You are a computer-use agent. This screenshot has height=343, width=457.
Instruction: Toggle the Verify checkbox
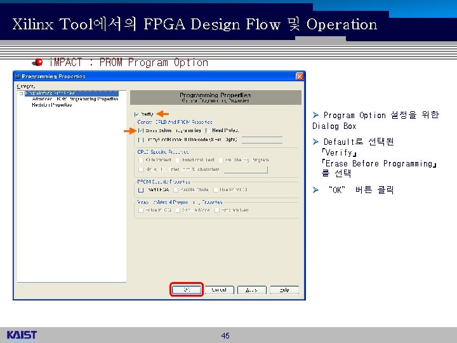tap(136, 114)
